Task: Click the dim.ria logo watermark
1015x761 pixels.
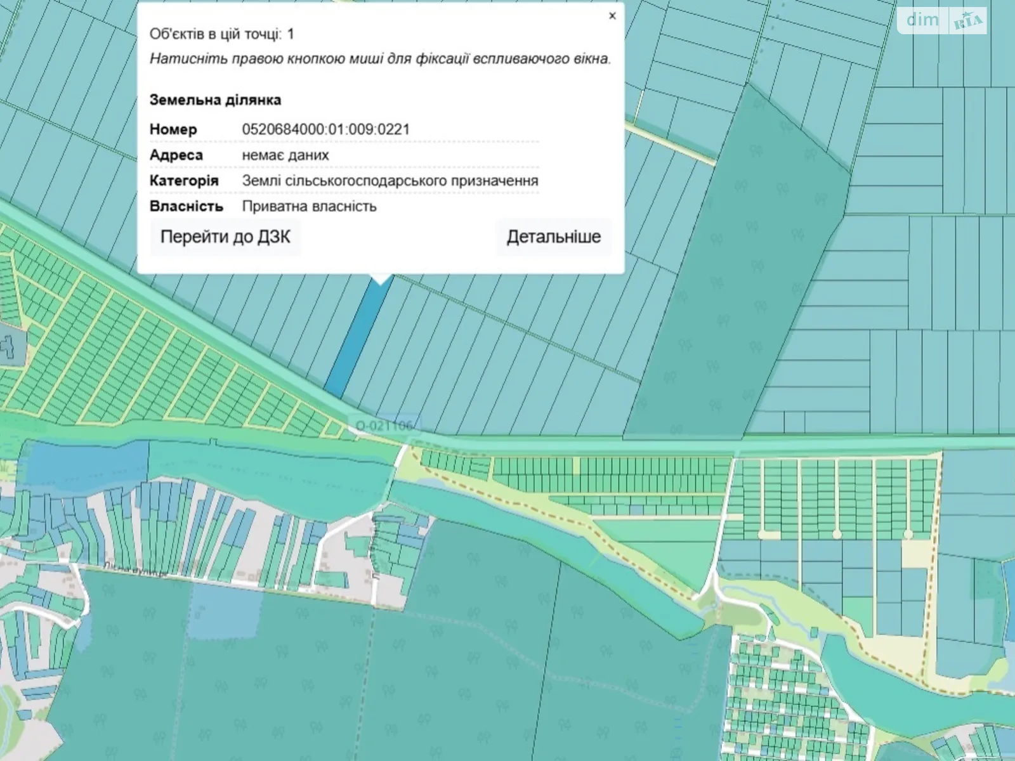Action: tap(943, 21)
